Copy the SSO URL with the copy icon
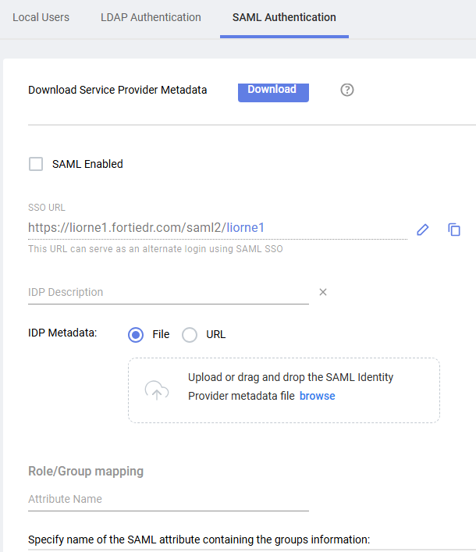This screenshot has width=476, height=552. 454,230
